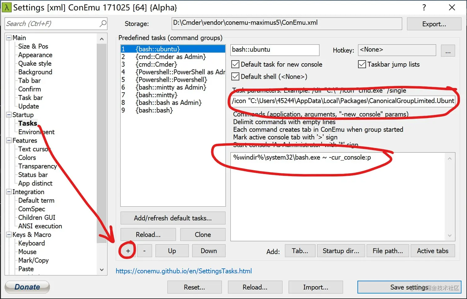Click the search magnifier icon
Screen dimensions: 467x299
tap(103, 23)
